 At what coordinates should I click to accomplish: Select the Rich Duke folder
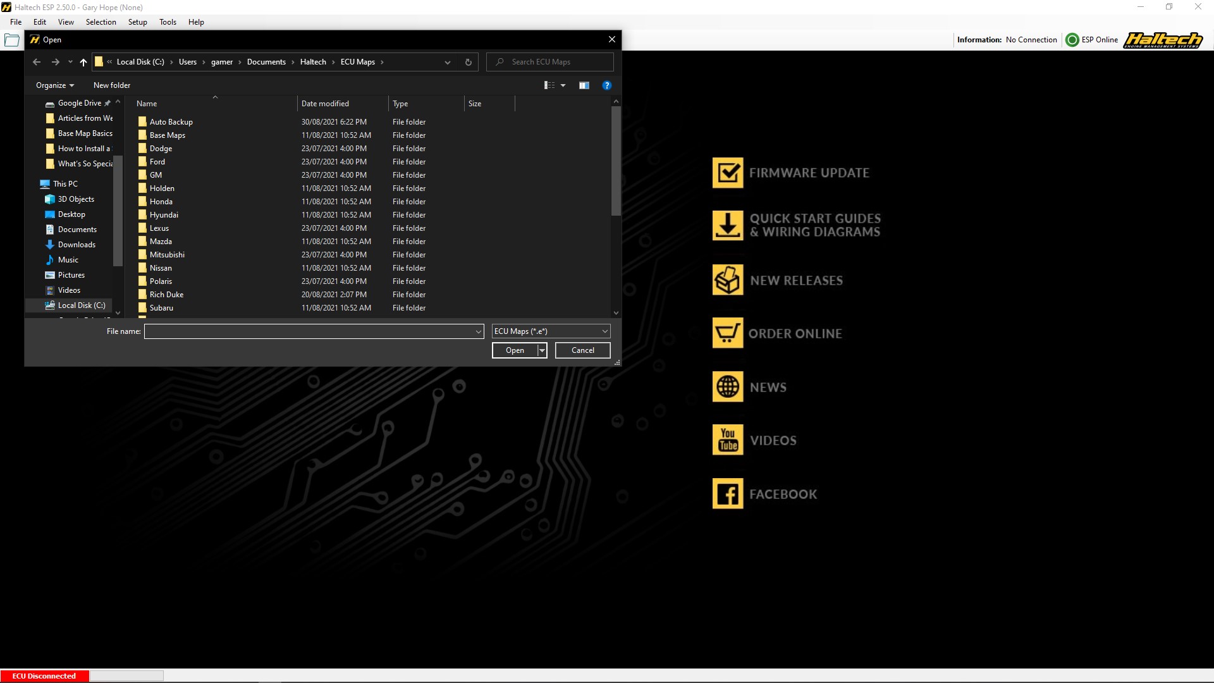[x=166, y=295]
